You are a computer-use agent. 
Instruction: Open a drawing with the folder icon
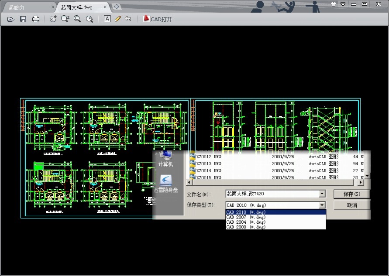coord(10,19)
